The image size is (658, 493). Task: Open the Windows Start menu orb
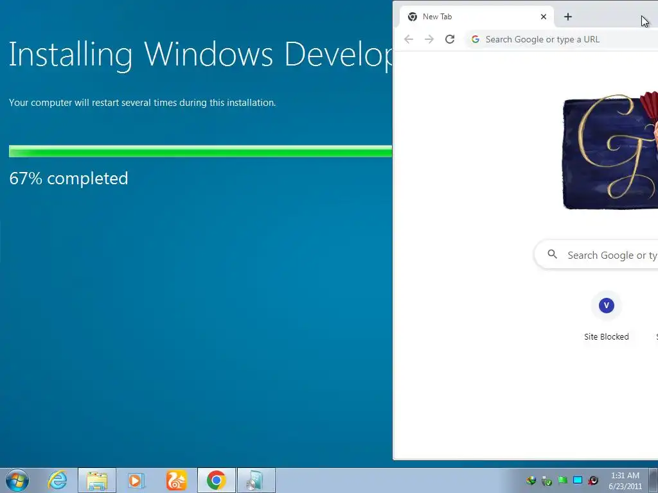[17, 480]
